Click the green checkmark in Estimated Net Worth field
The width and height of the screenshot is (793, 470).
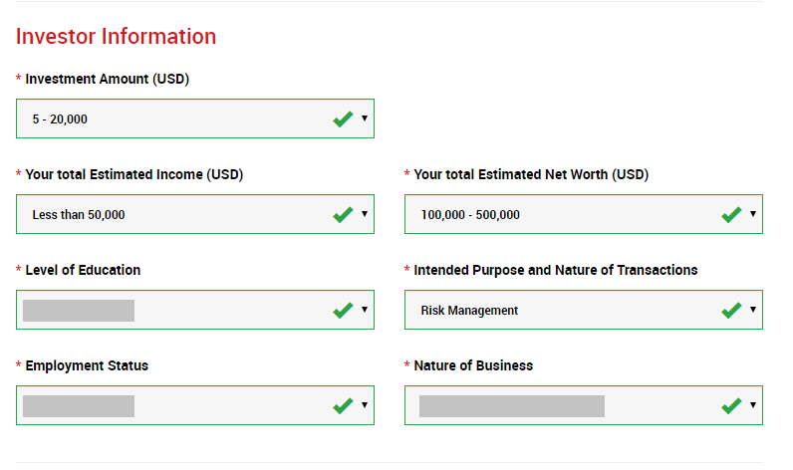[x=731, y=214]
